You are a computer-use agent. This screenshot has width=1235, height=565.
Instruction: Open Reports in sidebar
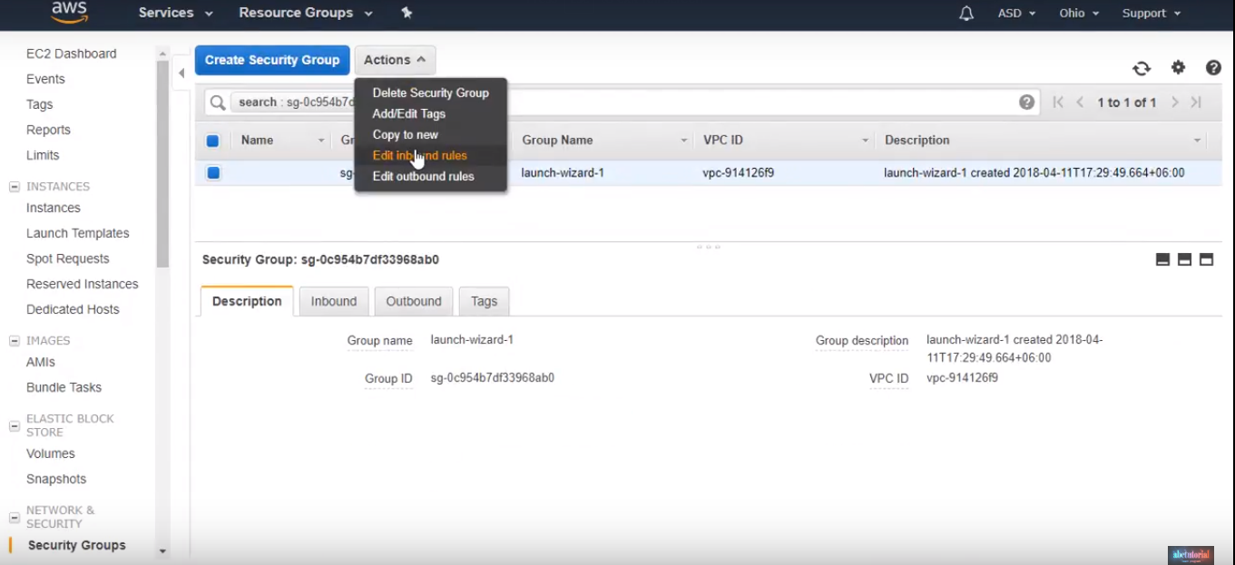(x=48, y=130)
